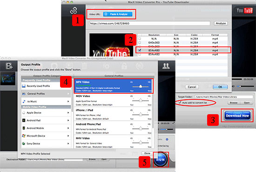This screenshot has height=172, width=256.
Task: Expand the Apple Device category arrow
Action: coord(68,113)
